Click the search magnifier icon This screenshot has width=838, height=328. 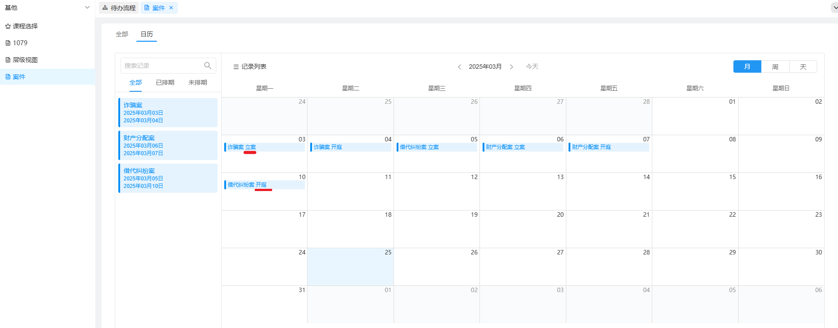tap(207, 66)
